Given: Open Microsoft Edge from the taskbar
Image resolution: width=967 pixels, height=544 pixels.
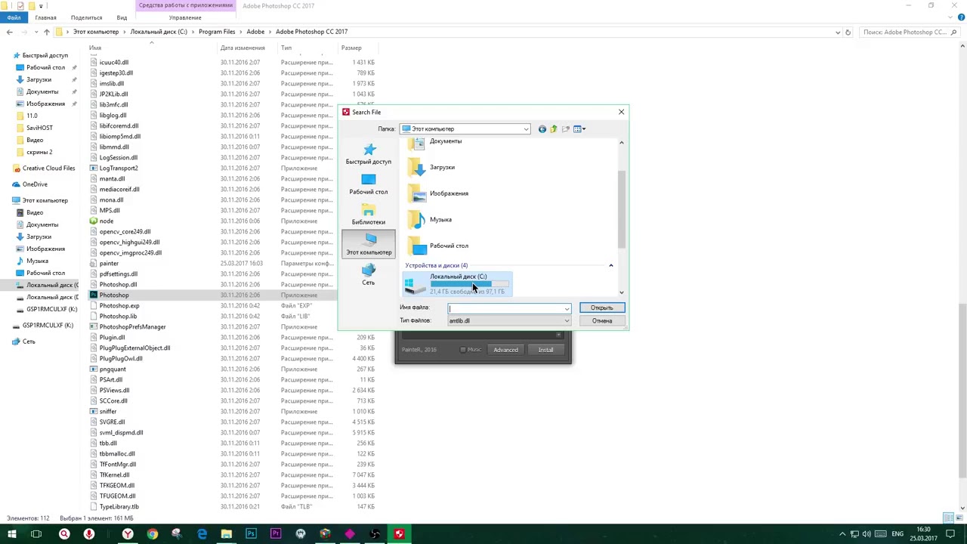Looking at the screenshot, I should (202, 534).
